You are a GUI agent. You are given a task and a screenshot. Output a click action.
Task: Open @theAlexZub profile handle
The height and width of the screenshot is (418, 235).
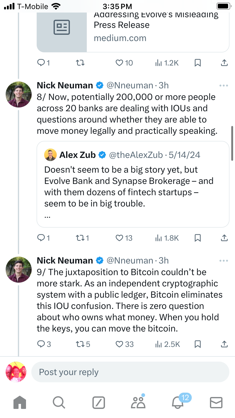pos(136,155)
